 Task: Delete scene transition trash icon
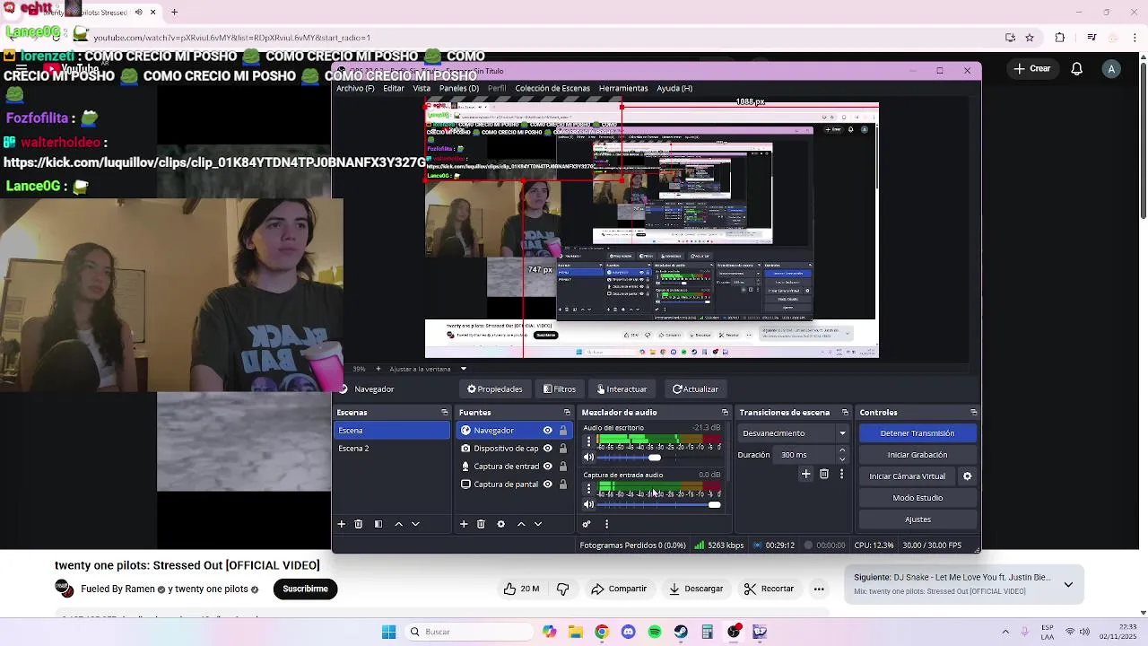coord(824,474)
